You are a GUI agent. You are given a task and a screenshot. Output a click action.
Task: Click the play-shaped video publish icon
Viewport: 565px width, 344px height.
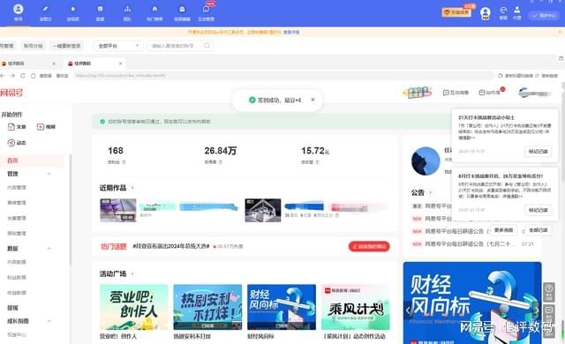click(72, 9)
